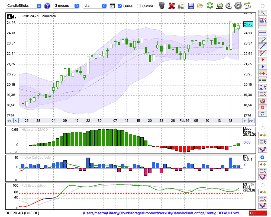The height and width of the screenshot is (217, 271).
Task: Open the CandleSticks chart type dropdown
Action: pyautogui.click(x=24, y=6)
